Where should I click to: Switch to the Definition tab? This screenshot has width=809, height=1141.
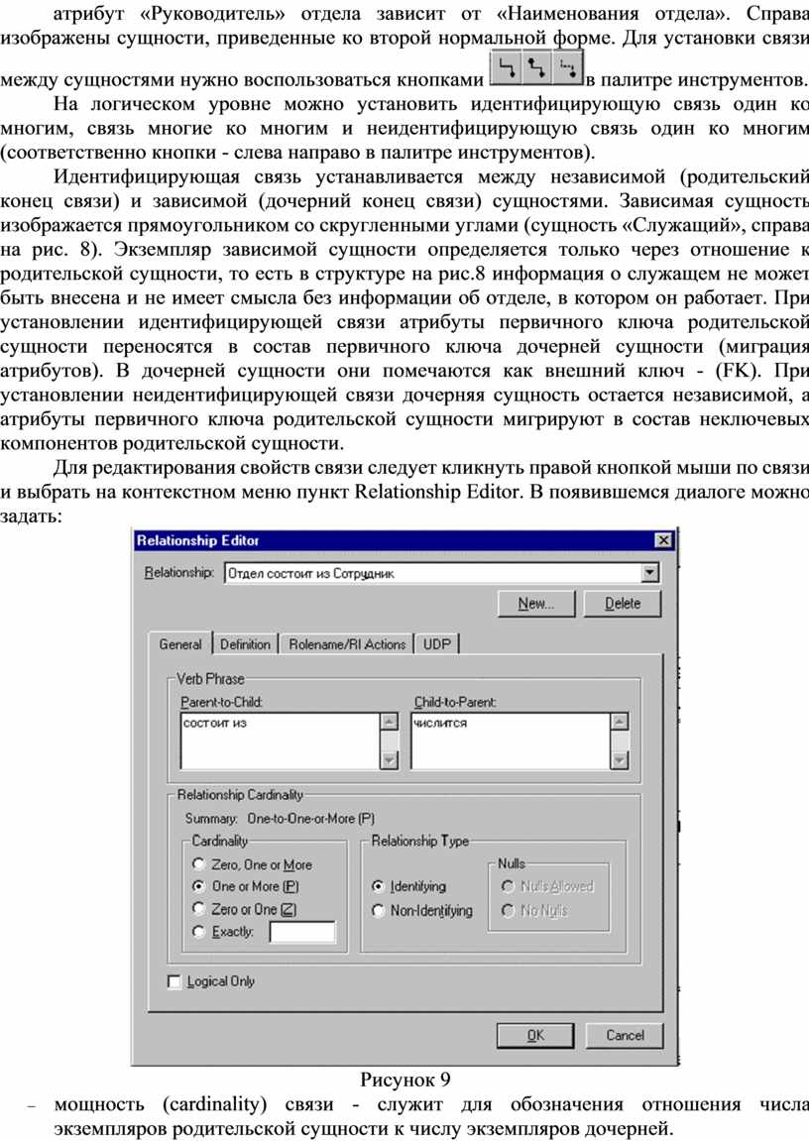tap(245, 644)
